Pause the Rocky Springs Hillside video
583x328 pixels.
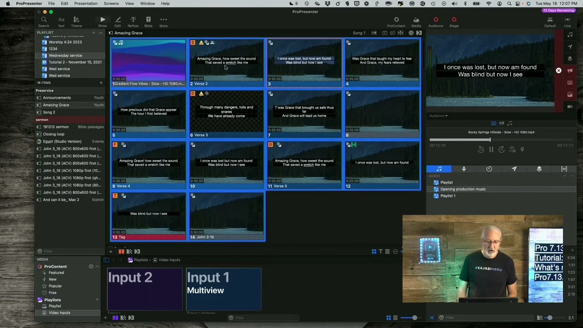(x=491, y=149)
